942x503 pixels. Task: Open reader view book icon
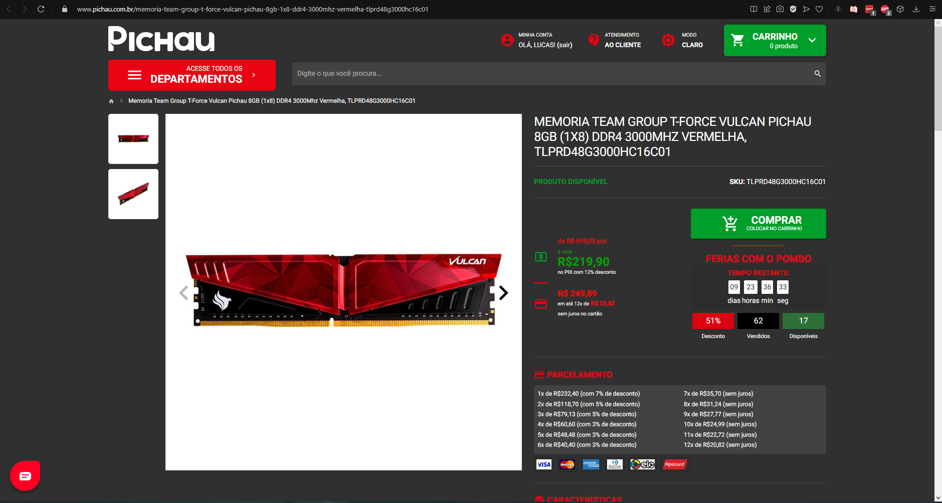pos(753,9)
